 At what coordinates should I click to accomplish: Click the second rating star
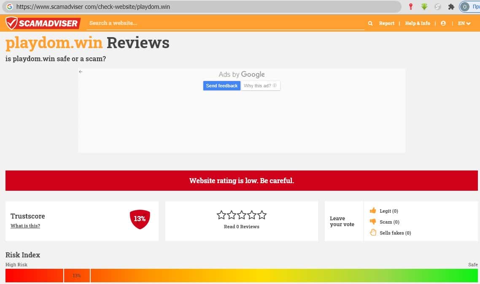coord(232,215)
